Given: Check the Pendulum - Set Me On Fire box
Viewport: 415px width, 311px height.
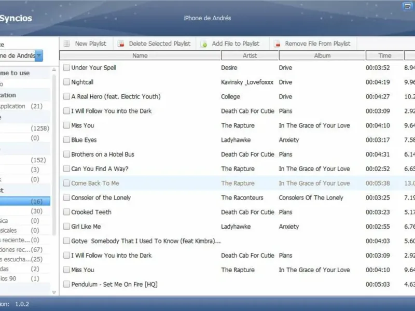Looking at the screenshot, I should point(66,284).
